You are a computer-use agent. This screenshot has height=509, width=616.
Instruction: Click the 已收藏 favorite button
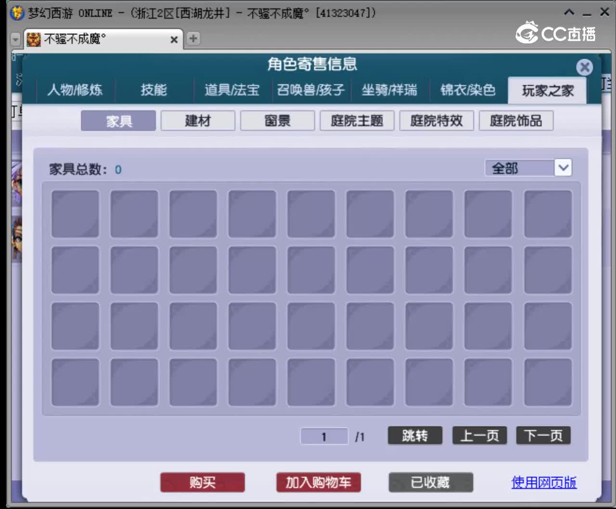coord(431,482)
